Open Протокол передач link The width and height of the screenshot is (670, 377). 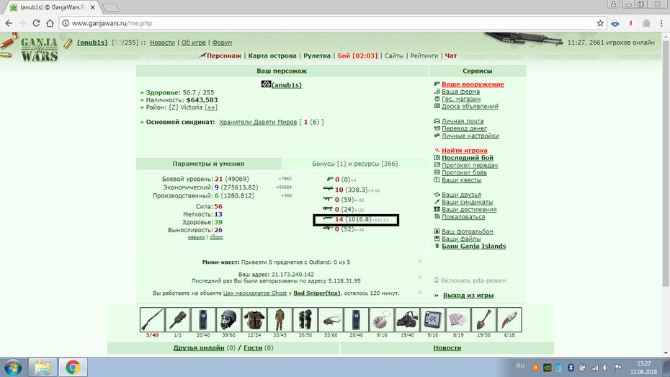470,165
